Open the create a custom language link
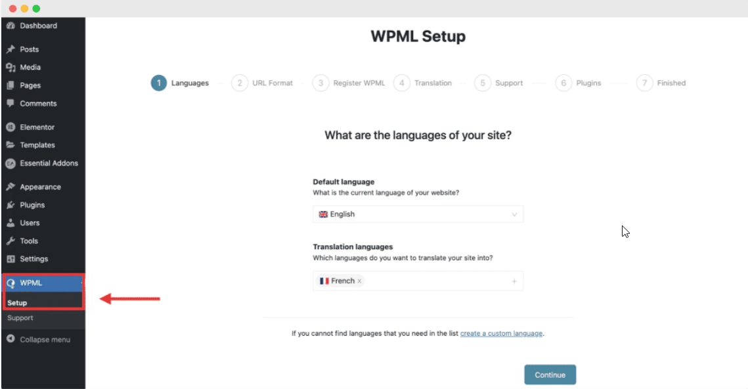 (x=501, y=333)
